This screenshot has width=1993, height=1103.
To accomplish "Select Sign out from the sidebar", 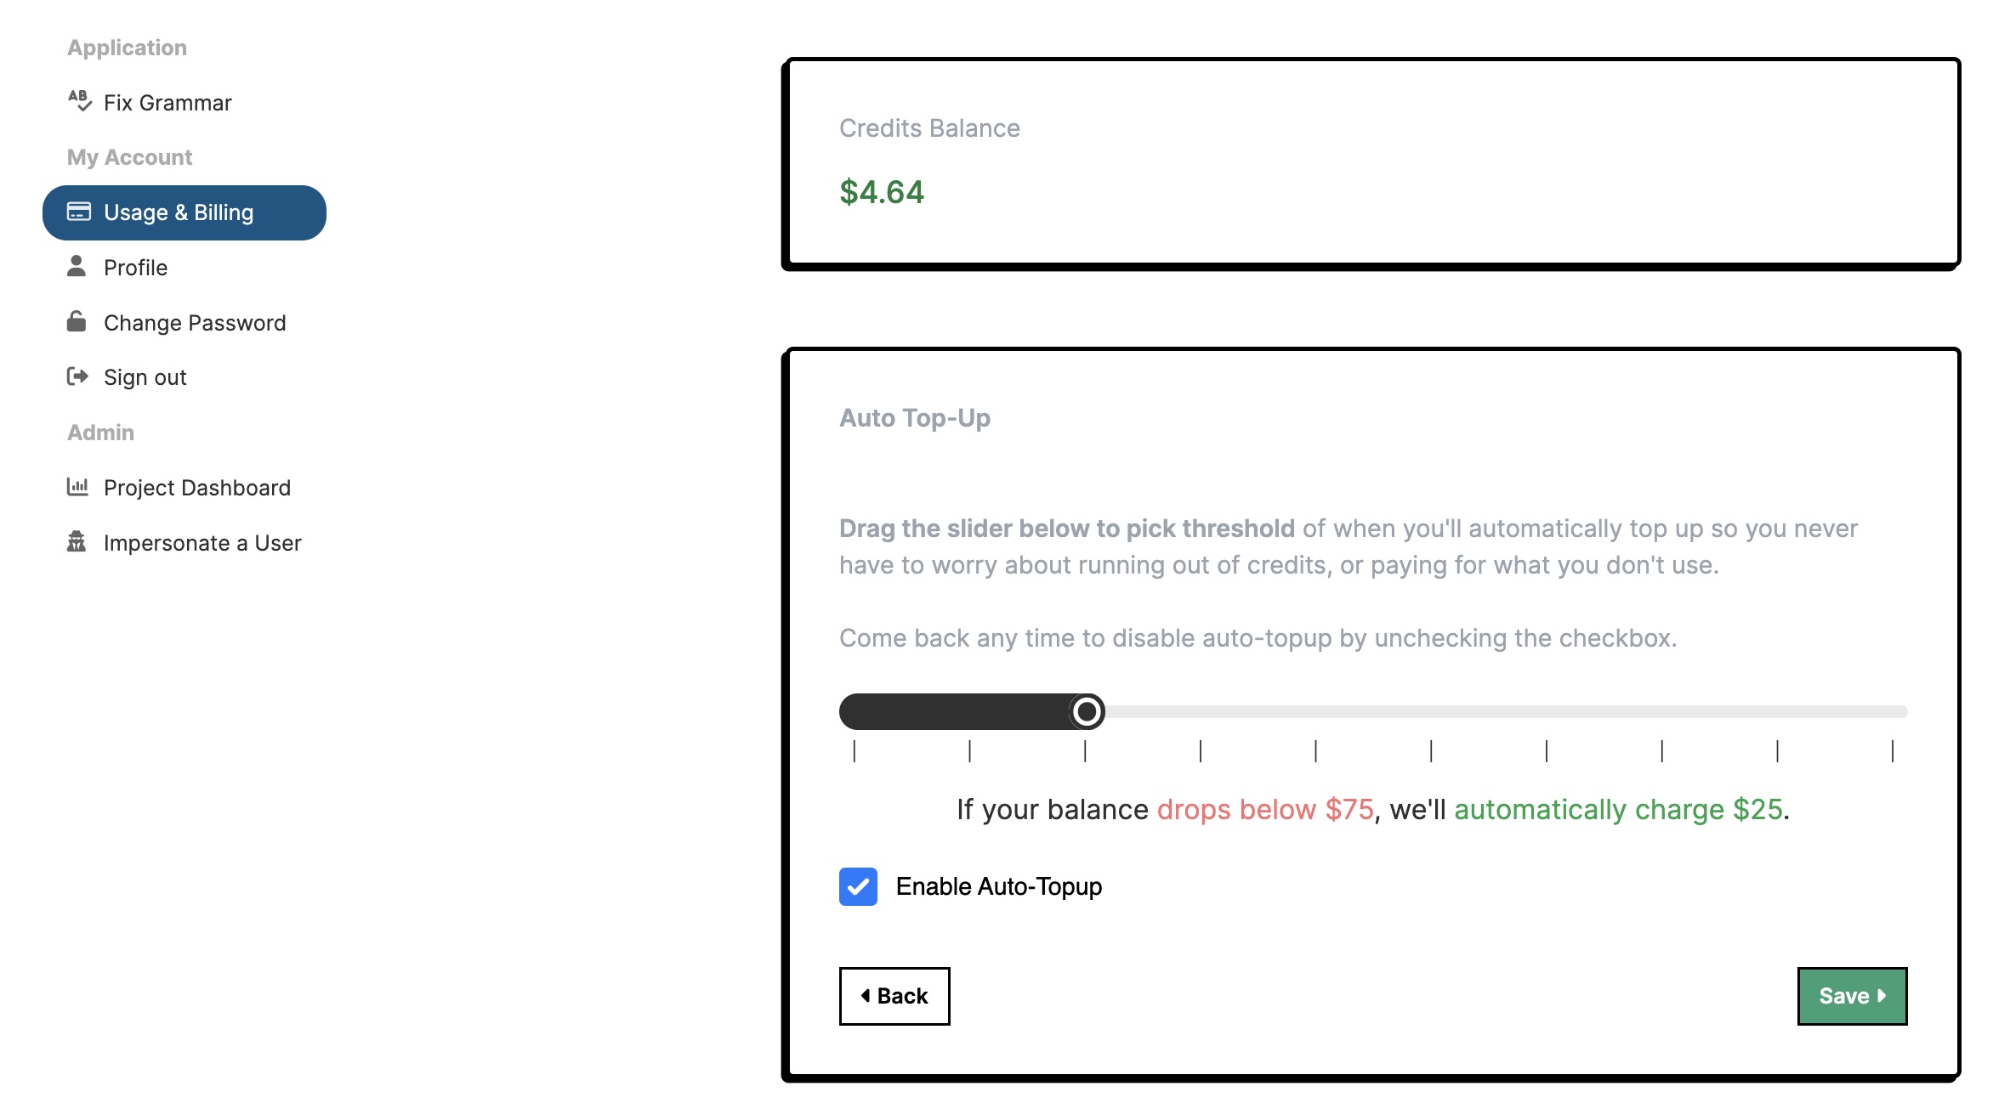I will (x=145, y=377).
